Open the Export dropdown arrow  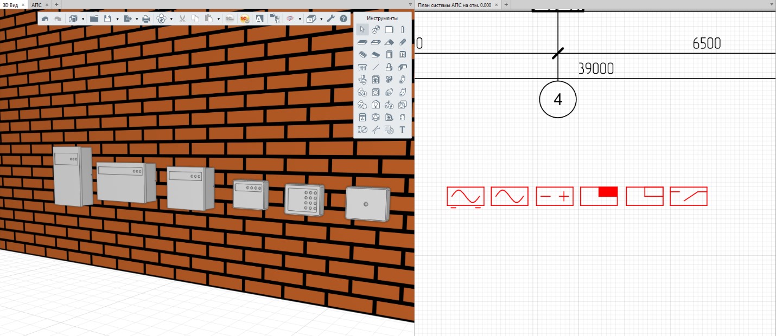coord(136,19)
